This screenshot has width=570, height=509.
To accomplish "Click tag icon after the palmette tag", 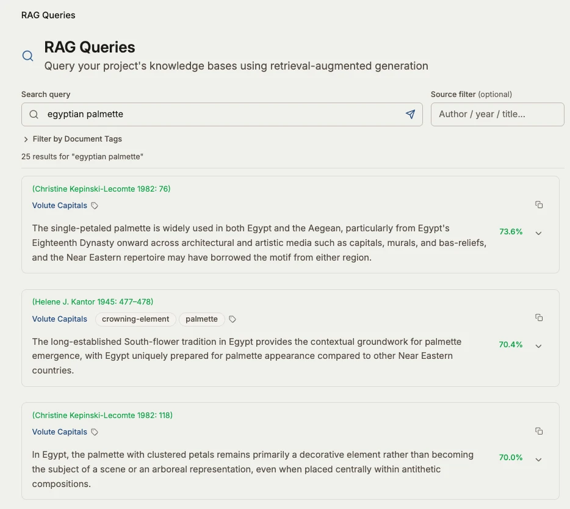I will 233,319.
